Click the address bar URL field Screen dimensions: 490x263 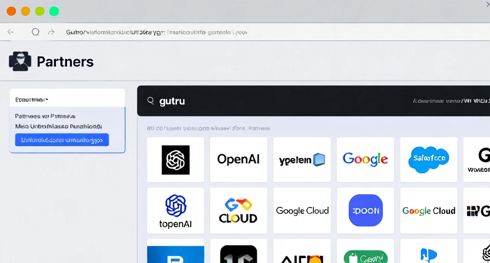[157, 32]
